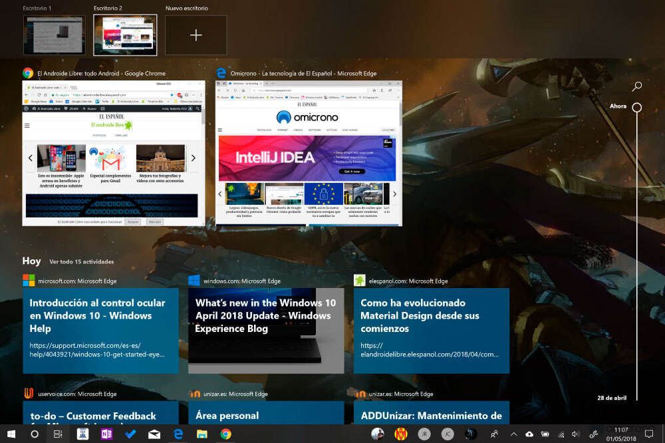Open the El Androide Libre Chrome window
Viewport: 665px width, 443px height.
114,153
